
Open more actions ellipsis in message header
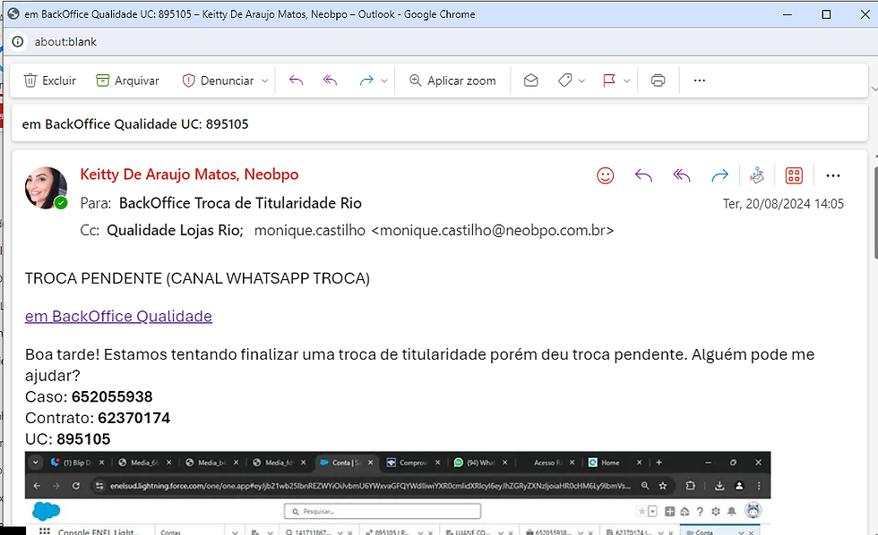pos(833,175)
